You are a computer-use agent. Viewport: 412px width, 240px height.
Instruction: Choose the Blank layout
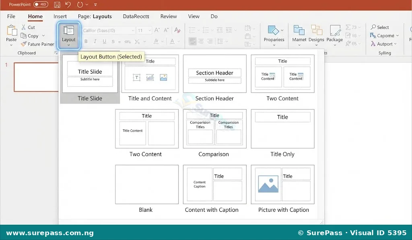coord(146,189)
